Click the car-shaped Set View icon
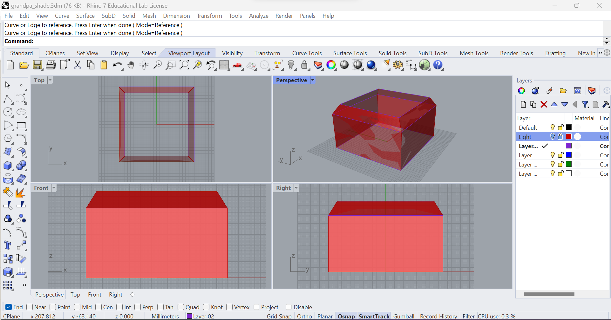Image resolution: width=611 pixels, height=320 pixels. pos(237,65)
